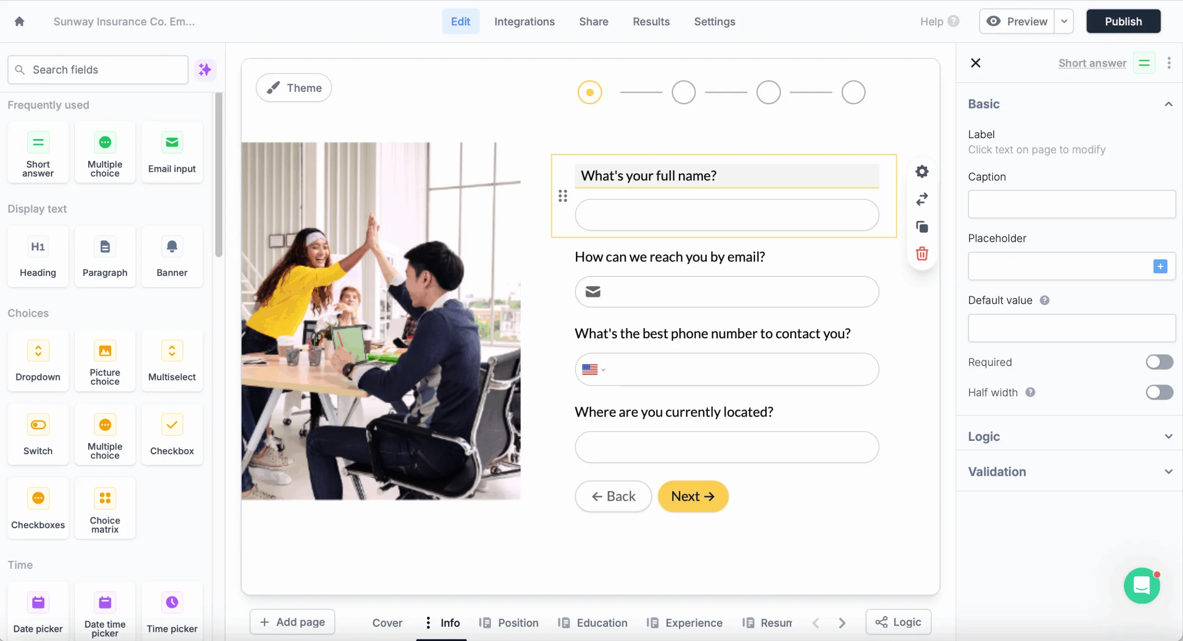Image resolution: width=1183 pixels, height=641 pixels.
Task: Click the AI sparkle field generator icon
Action: [x=205, y=70]
